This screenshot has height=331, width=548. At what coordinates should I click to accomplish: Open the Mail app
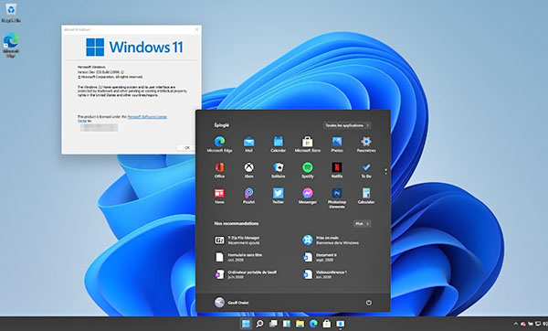click(x=248, y=144)
